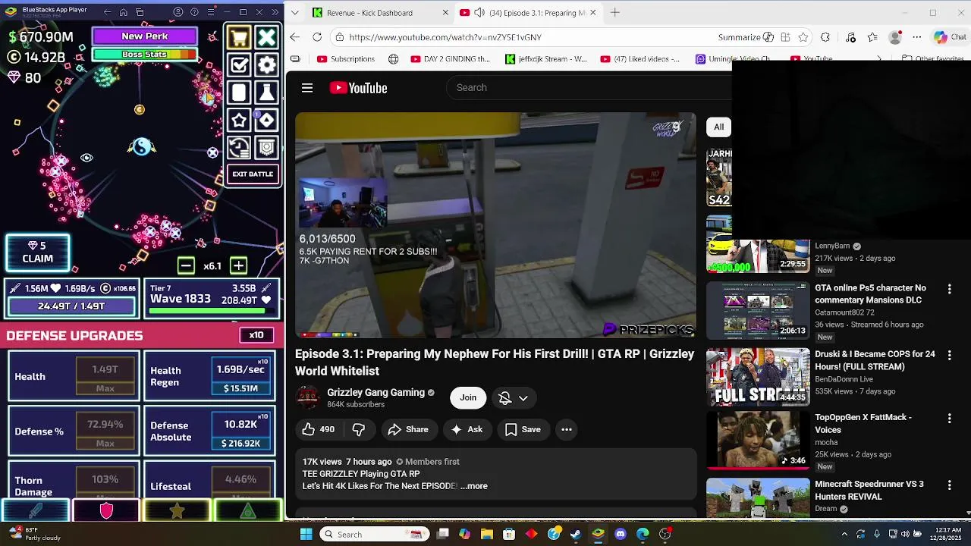The image size is (971, 546).
Task: Open notification bell dropdown for channel
Action: tap(513, 397)
